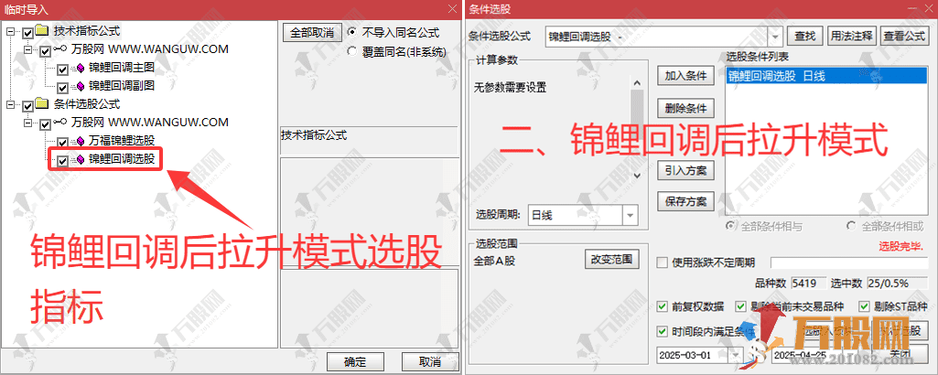
Task: Select the 锦鲤回调主图 tree item
Action: pyautogui.click(x=122, y=69)
